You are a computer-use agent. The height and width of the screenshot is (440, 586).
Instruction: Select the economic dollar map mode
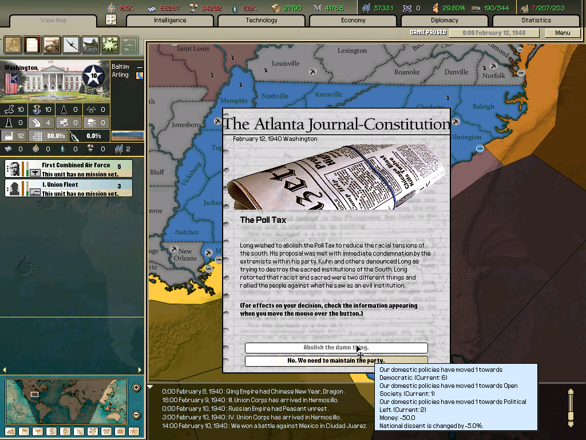52,432
